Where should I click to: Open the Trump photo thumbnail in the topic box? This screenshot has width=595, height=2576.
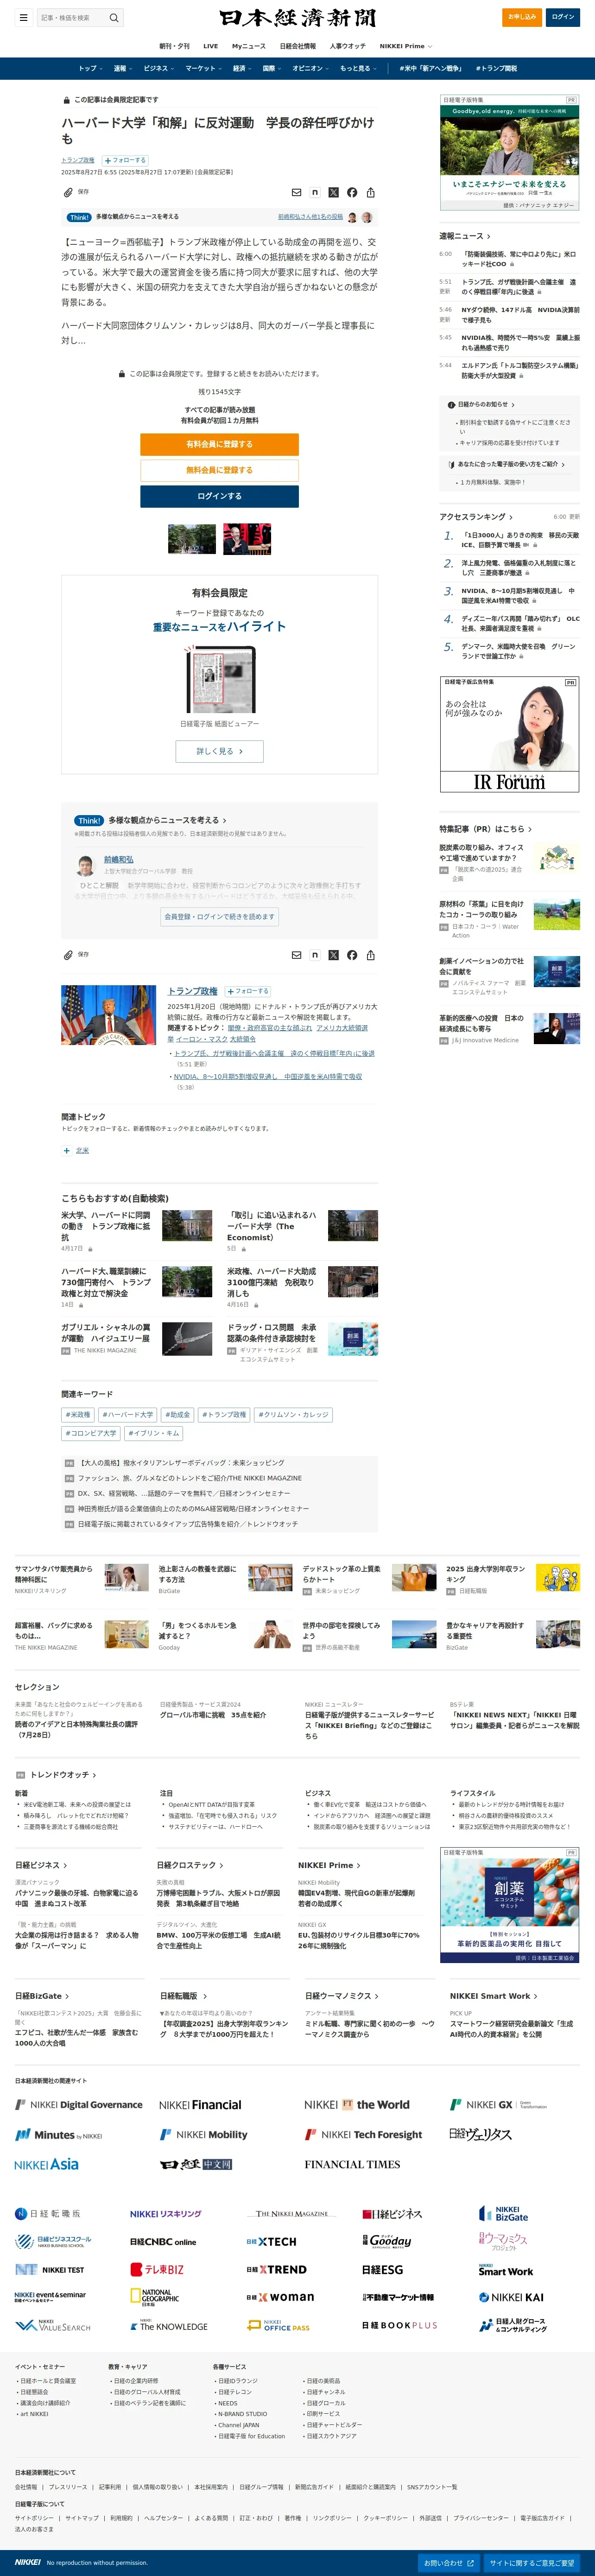(x=108, y=1015)
